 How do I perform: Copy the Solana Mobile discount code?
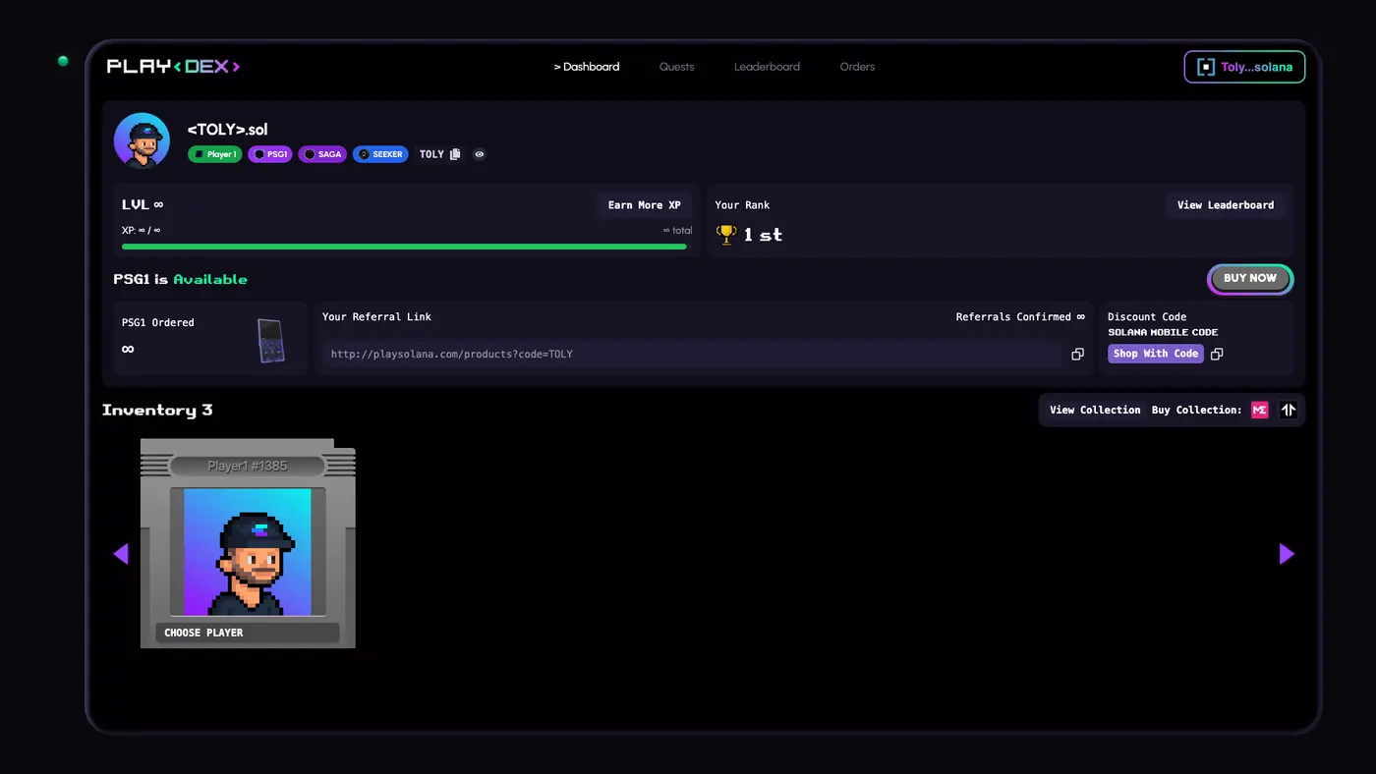point(1217,354)
